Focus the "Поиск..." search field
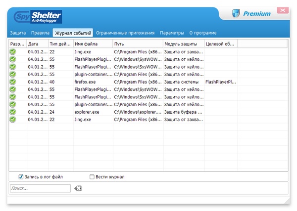 [x=40, y=188]
